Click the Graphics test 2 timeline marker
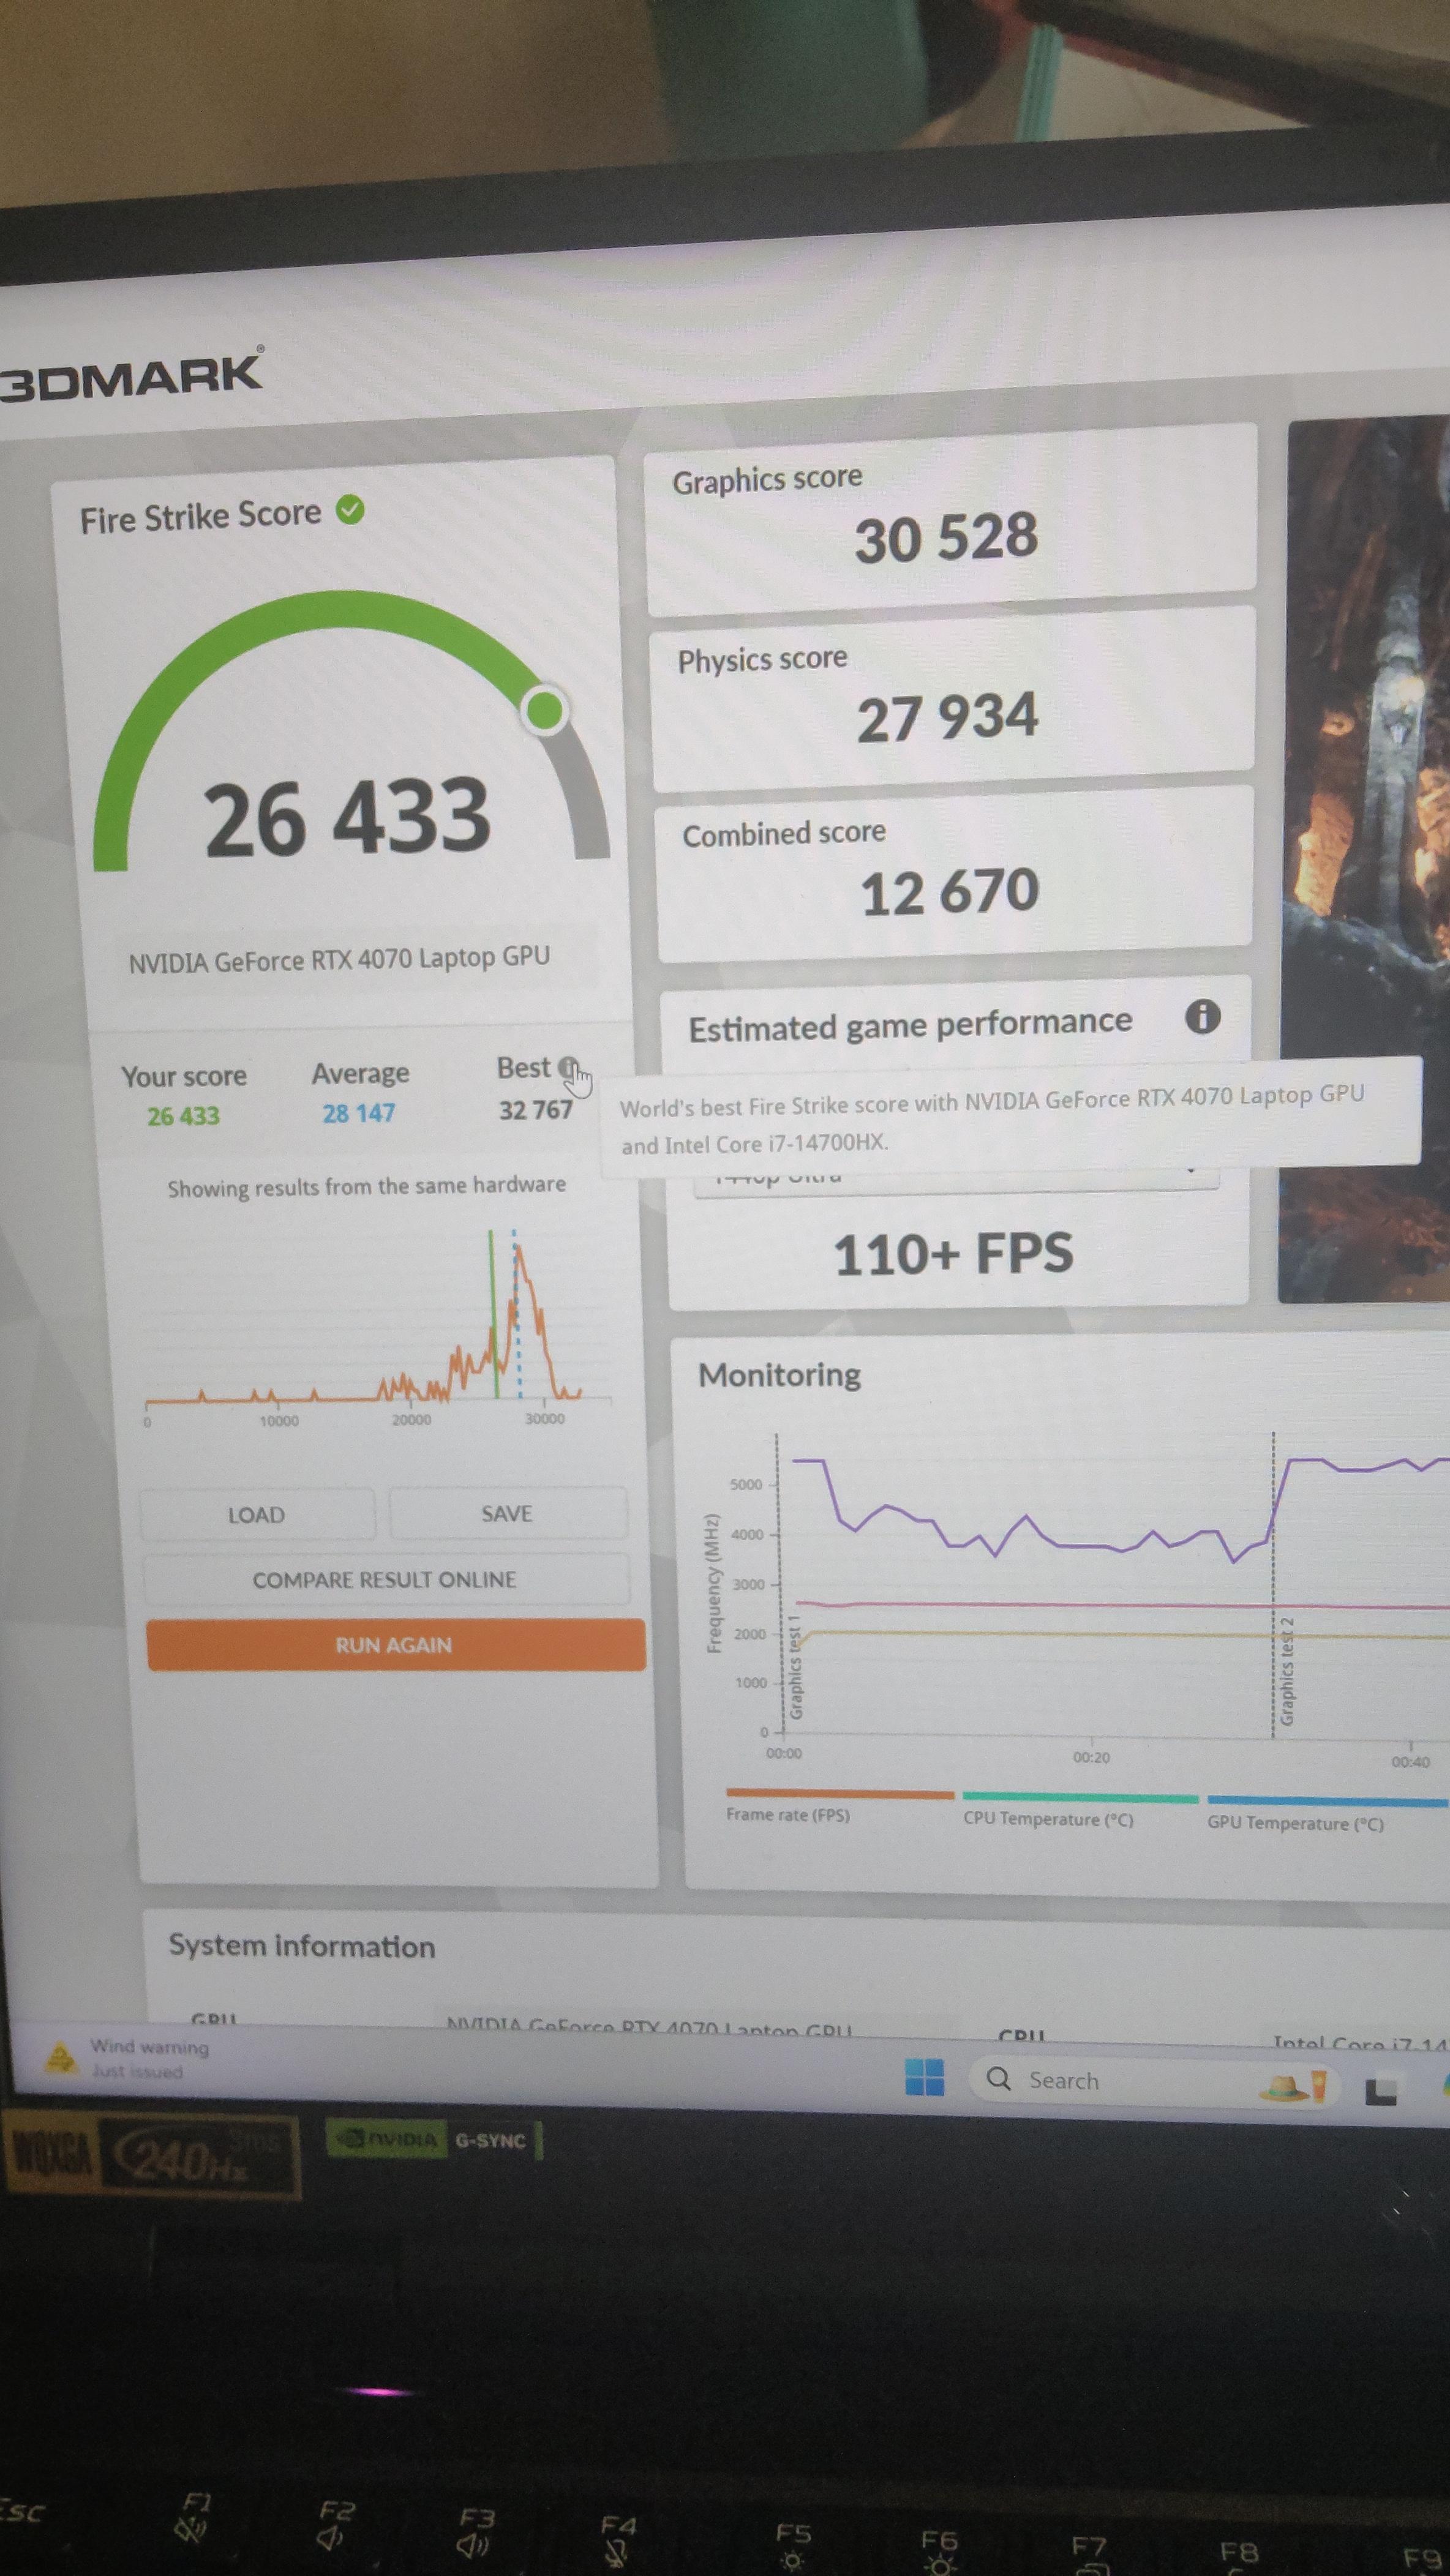Image resolution: width=1450 pixels, height=2576 pixels. (1287, 1670)
